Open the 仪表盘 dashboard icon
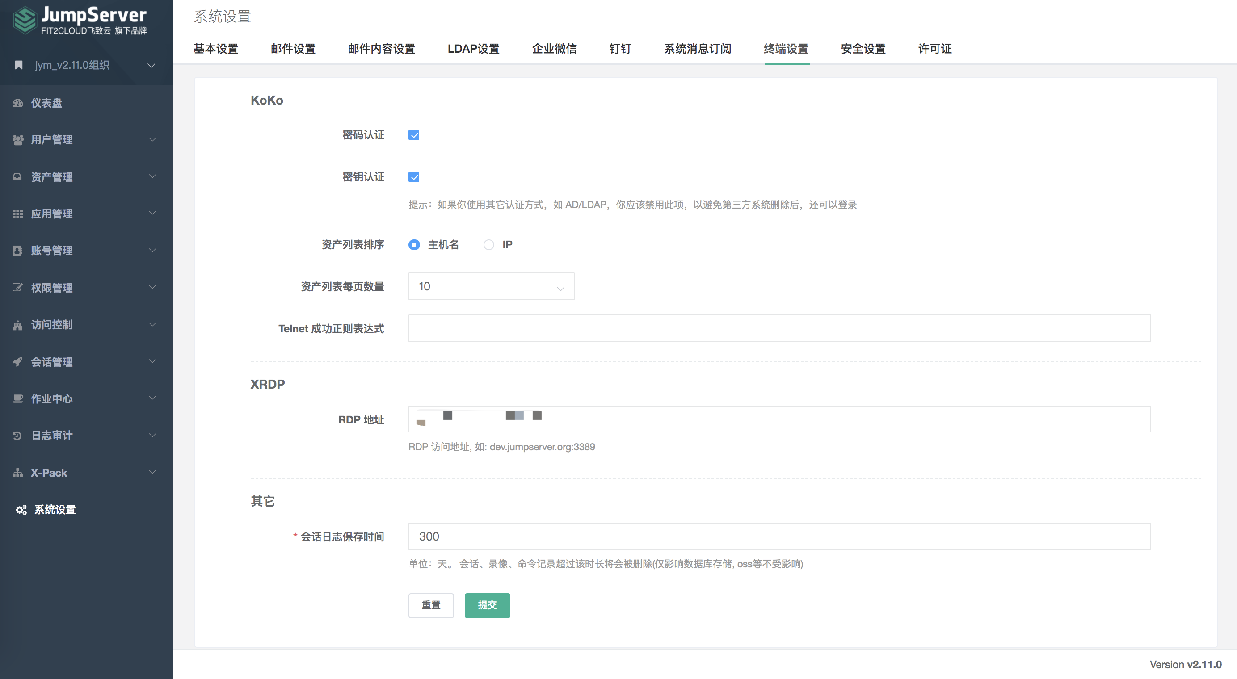1237x679 pixels. click(x=18, y=103)
